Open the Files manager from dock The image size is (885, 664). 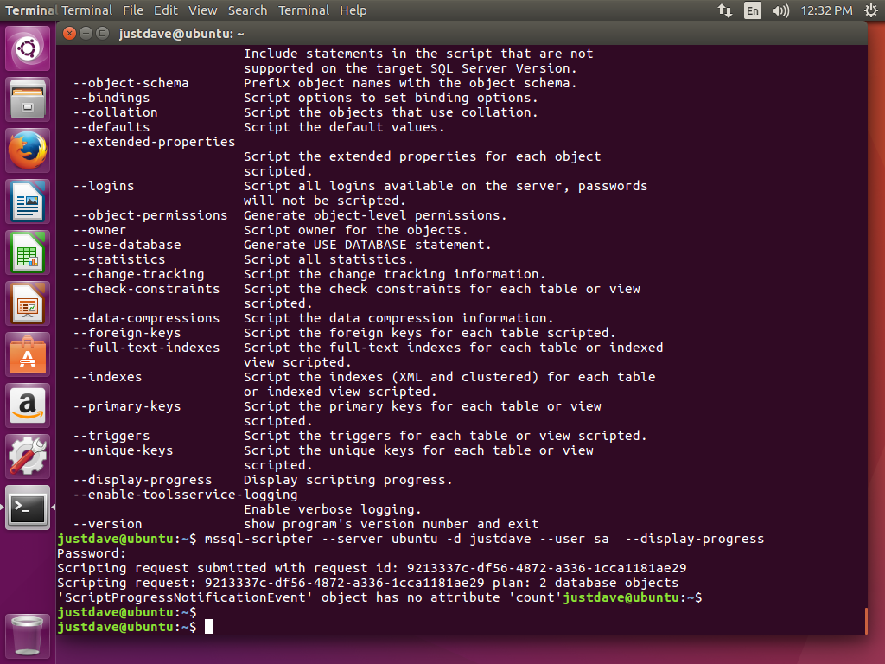(x=29, y=99)
